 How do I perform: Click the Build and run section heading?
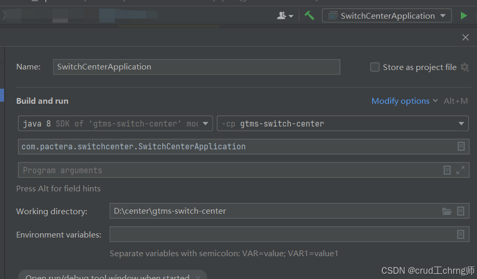[42, 101]
